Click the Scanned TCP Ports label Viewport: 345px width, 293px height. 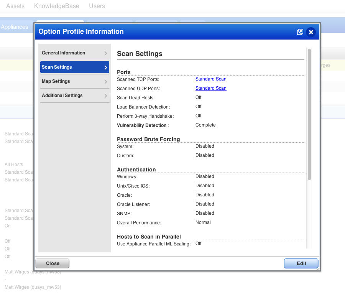tap(138, 79)
